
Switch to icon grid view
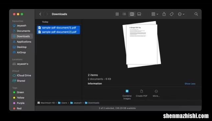117,14
